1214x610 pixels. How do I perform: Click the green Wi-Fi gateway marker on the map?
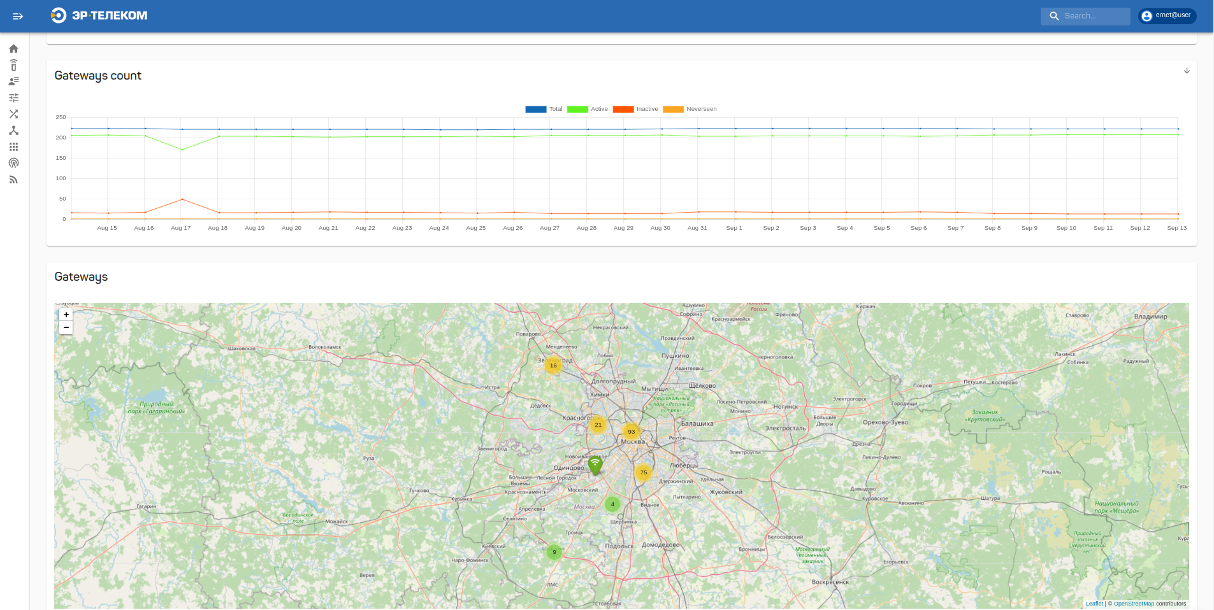click(595, 465)
